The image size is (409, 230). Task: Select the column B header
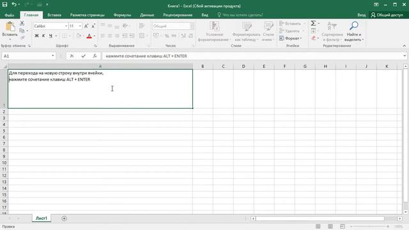coord(203,66)
